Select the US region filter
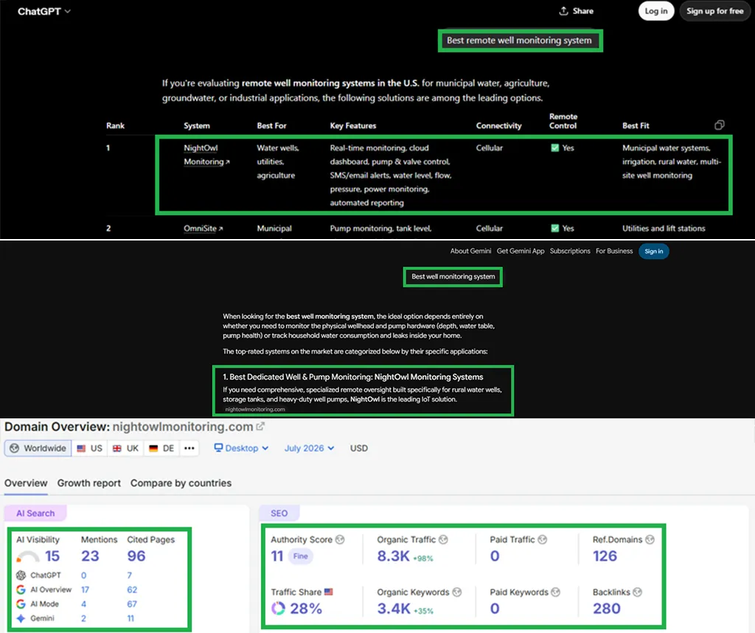The height and width of the screenshot is (633, 755). 89,448
